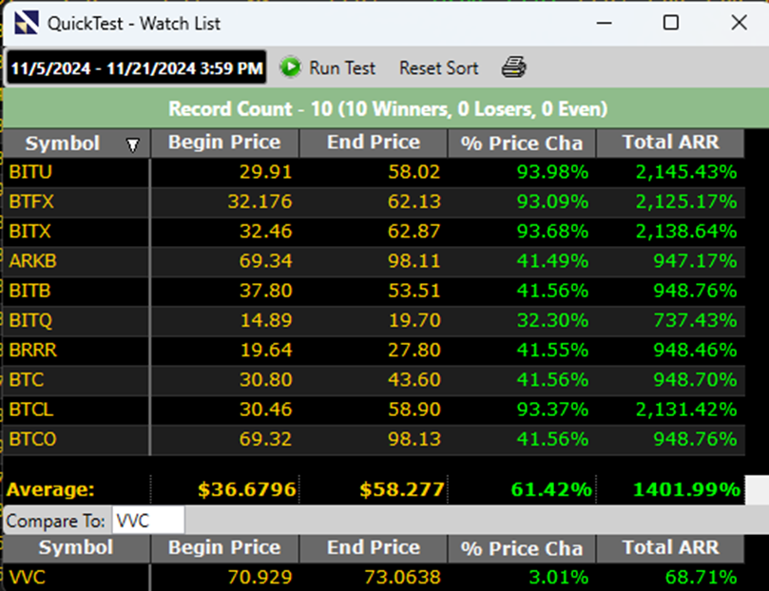
Task: Click the green Run Test play icon
Action: pyautogui.click(x=291, y=67)
